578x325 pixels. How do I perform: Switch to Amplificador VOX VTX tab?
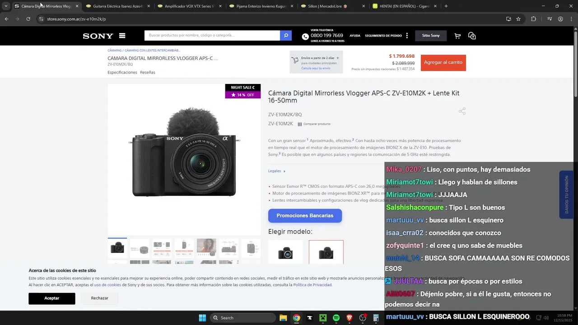pyautogui.click(x=189, y=6)
